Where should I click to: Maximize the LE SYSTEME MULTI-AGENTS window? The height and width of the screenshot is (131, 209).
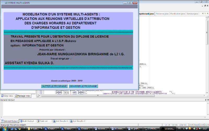pos(130,3)
